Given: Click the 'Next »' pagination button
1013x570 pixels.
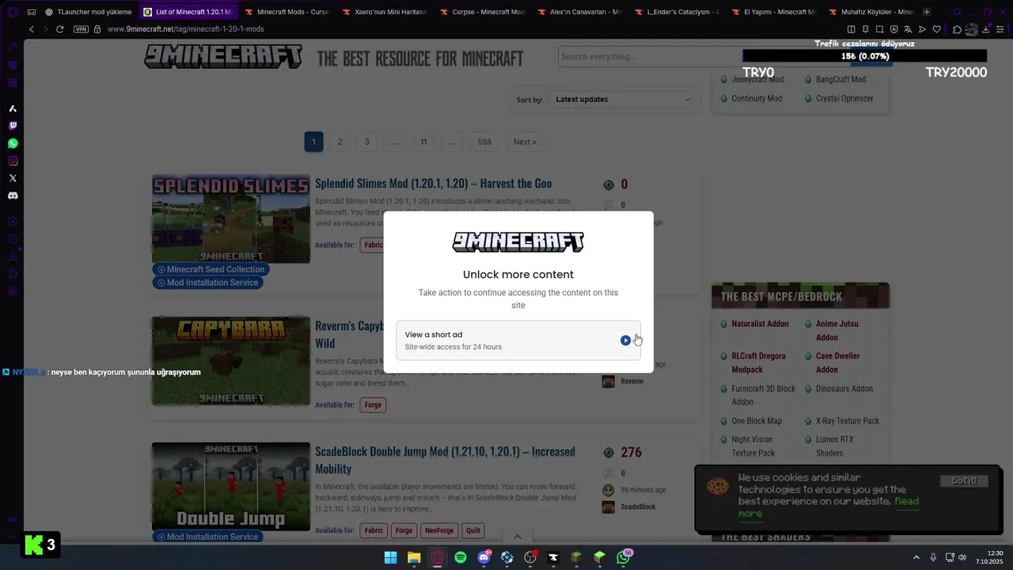Looking at the screenshot, I should (x=525, y=142).
